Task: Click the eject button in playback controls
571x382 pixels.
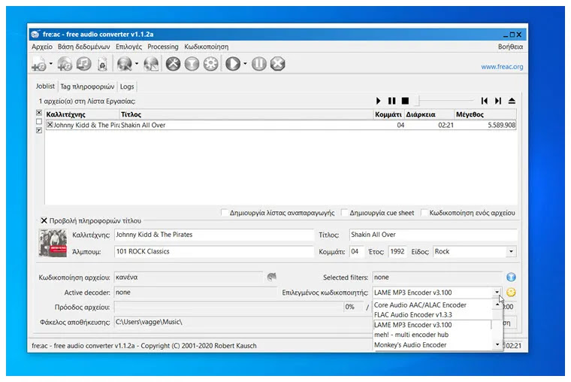Action: coord(512,101)
